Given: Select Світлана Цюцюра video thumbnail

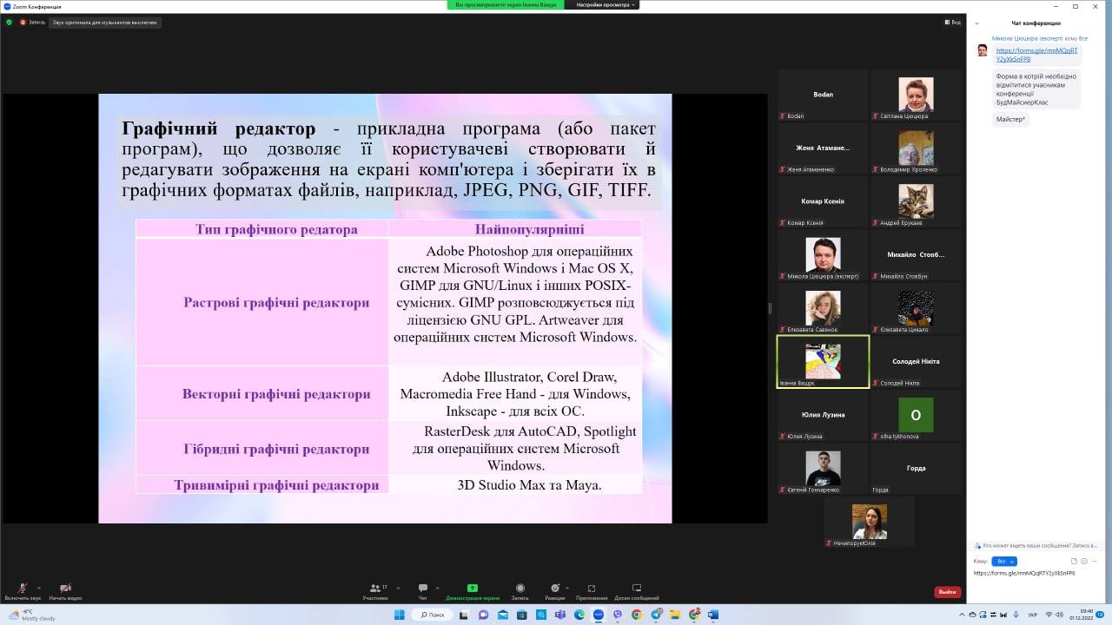Looking at the screenshot, I should tap(916, 95).
